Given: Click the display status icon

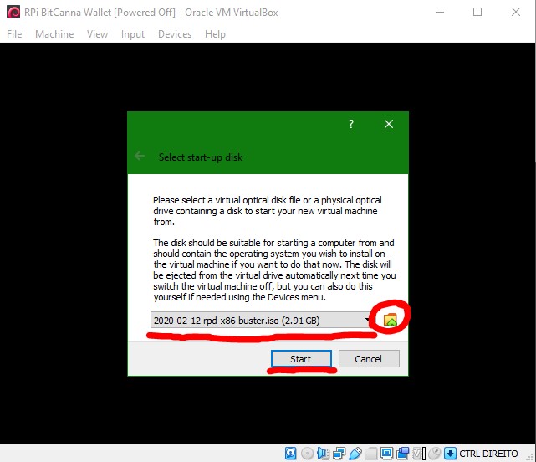Looking at the screenshot, I should [386, 454].
